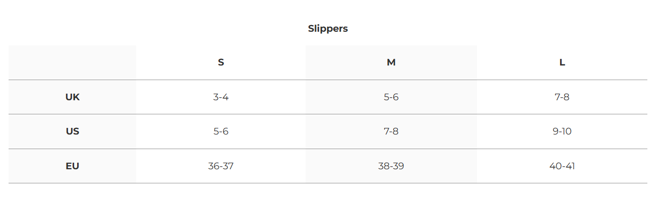Select US size 7-8 under M
665x201 pixels.
click(x=391, y=131)
